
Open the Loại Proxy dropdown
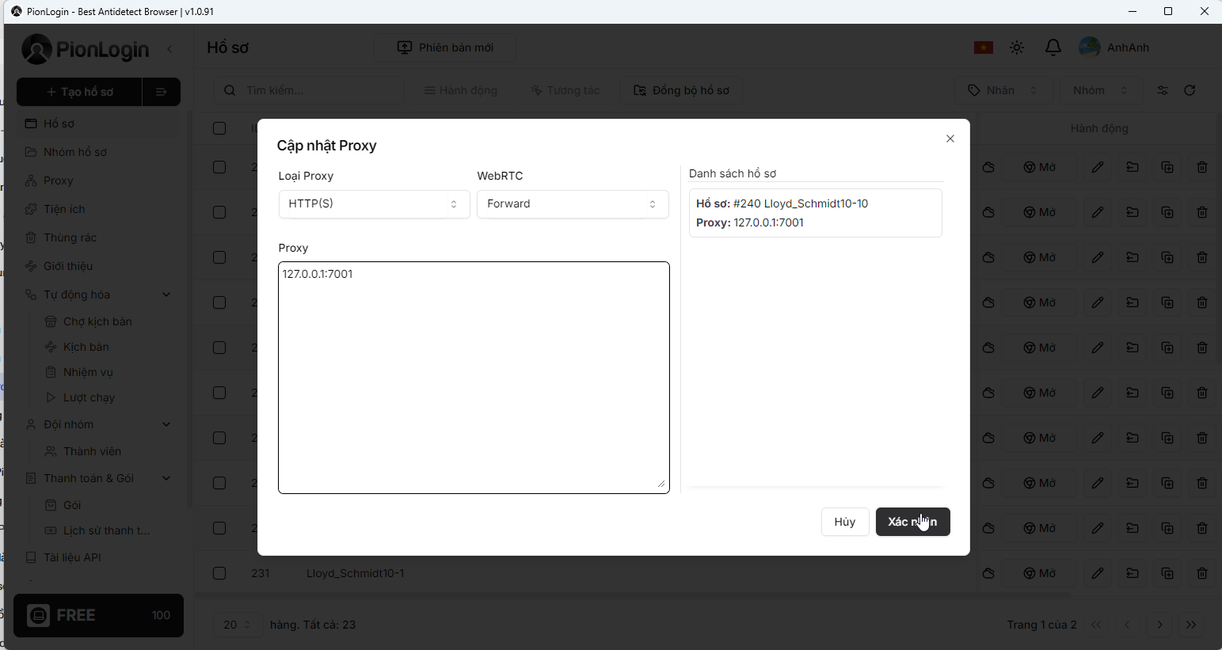[x=374, y=203]
